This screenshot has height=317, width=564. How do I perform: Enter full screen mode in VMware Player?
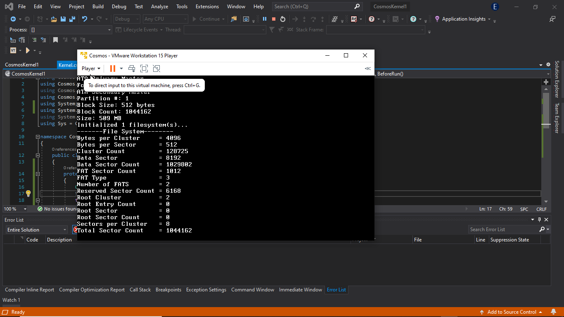[x=144, y=68]
